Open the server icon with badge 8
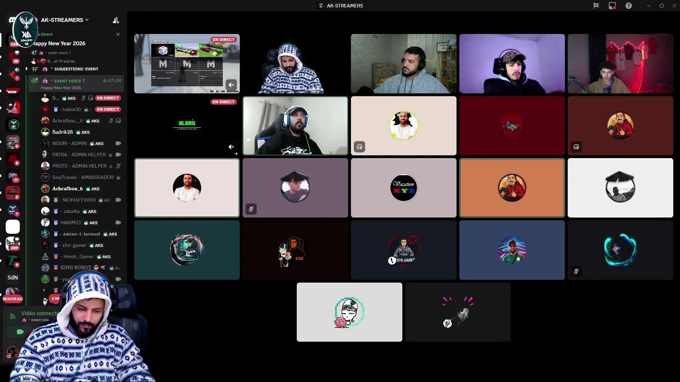The height and width of the screenshot is (382, 680). coord(13,159)
